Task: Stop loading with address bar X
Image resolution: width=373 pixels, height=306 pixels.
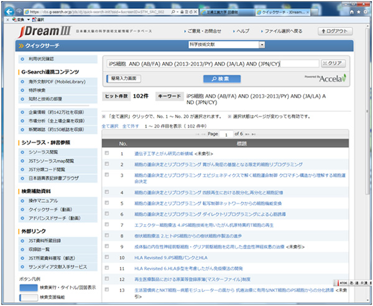Action: point(195,12)
